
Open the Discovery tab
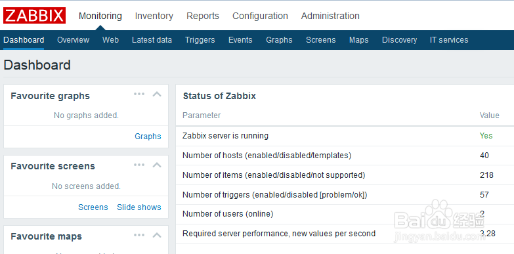(x=399, y=40)
